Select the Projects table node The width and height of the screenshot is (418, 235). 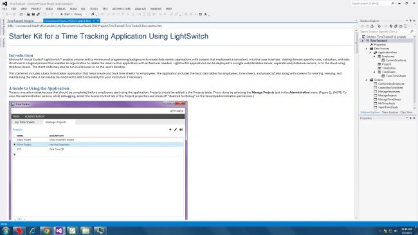(x=386, y=64)
